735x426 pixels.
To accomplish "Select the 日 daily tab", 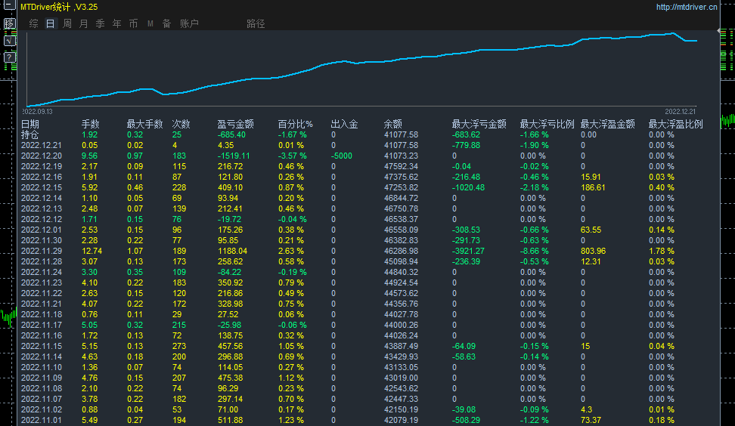I will (50, 23).
